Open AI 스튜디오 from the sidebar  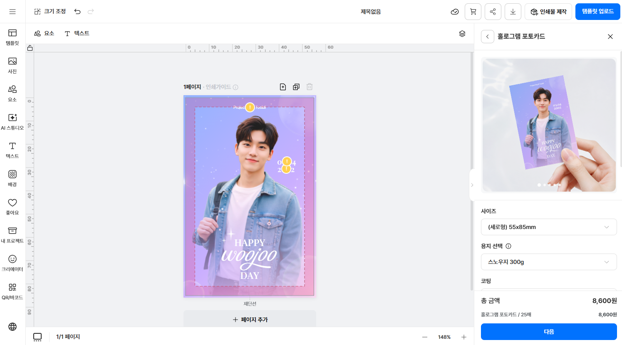[x=12, y=122]
